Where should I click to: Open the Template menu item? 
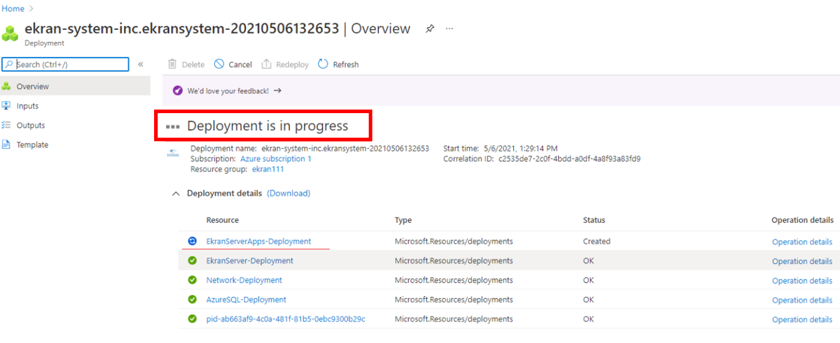pos(32,145)
